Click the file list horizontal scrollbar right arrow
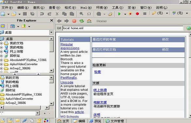This screenshot has width=191, height=123. point(47,107)
